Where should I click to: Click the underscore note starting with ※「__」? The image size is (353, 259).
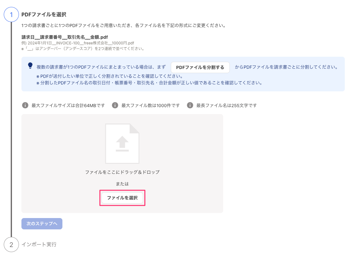pos(83,49)
